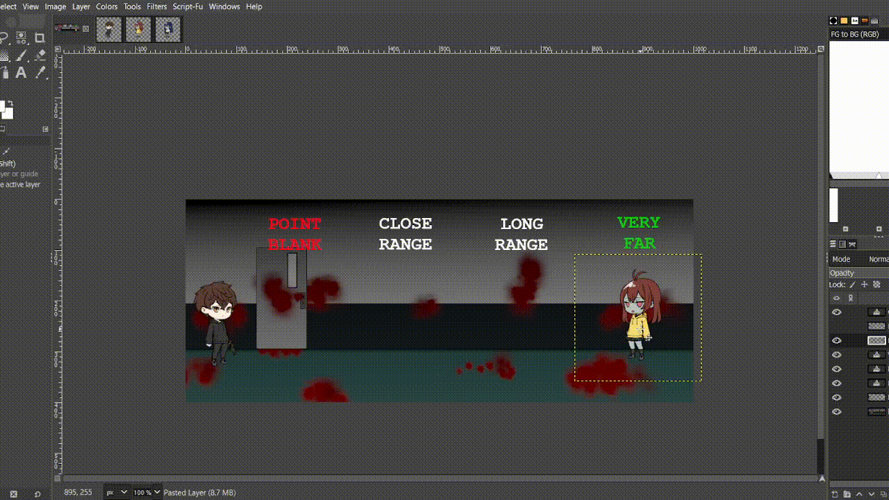Open the Brushes dock tab
Image resolution: width=889 pixels, height=500 pixels.
coord(834,21)
